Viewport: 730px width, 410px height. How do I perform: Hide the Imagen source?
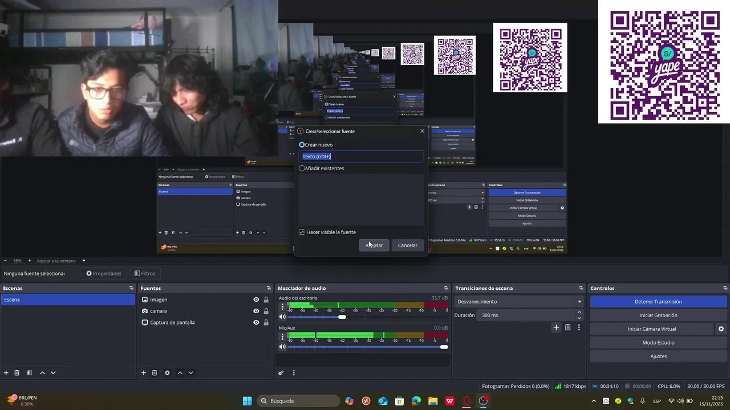(x=256, y=300)
